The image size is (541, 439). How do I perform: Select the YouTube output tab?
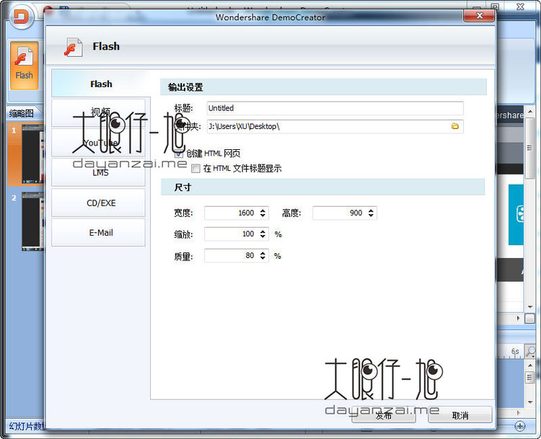[99, 143]
